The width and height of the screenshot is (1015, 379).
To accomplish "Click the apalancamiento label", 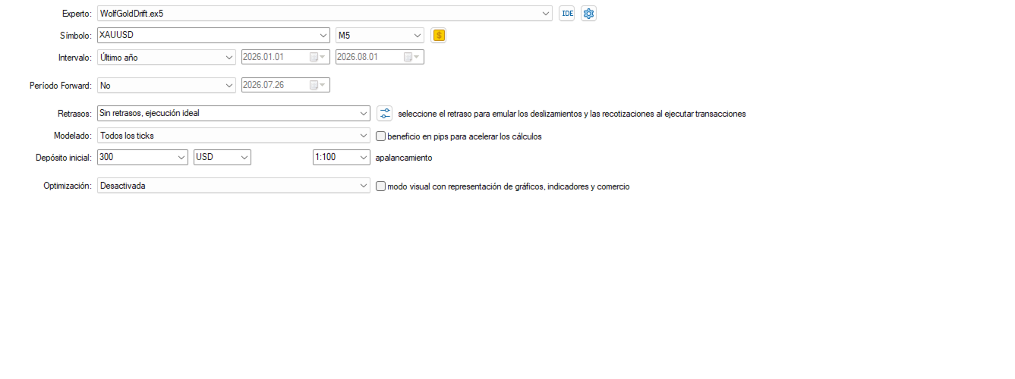I will pyautogui.click(x=404, y=158).
